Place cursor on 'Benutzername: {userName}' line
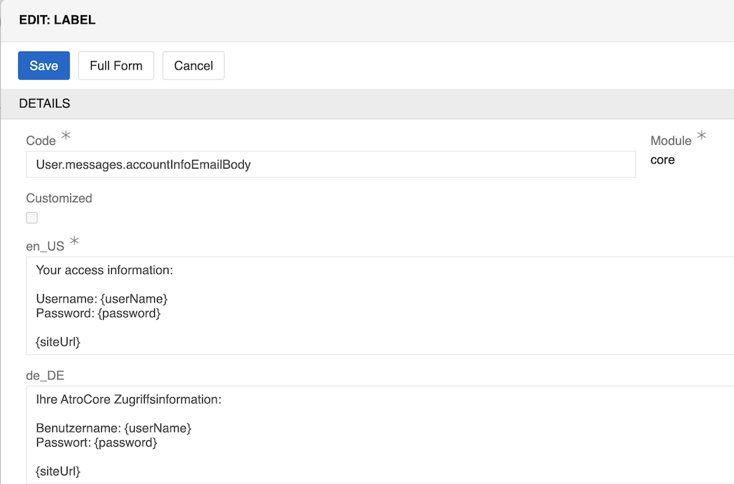The width and height of the screenshot is (734, 484). point(113,427)
